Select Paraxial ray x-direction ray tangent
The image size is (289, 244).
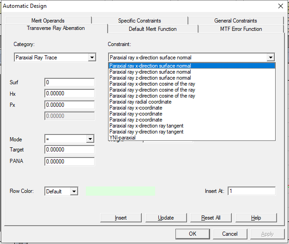click(x=192, y=126)
